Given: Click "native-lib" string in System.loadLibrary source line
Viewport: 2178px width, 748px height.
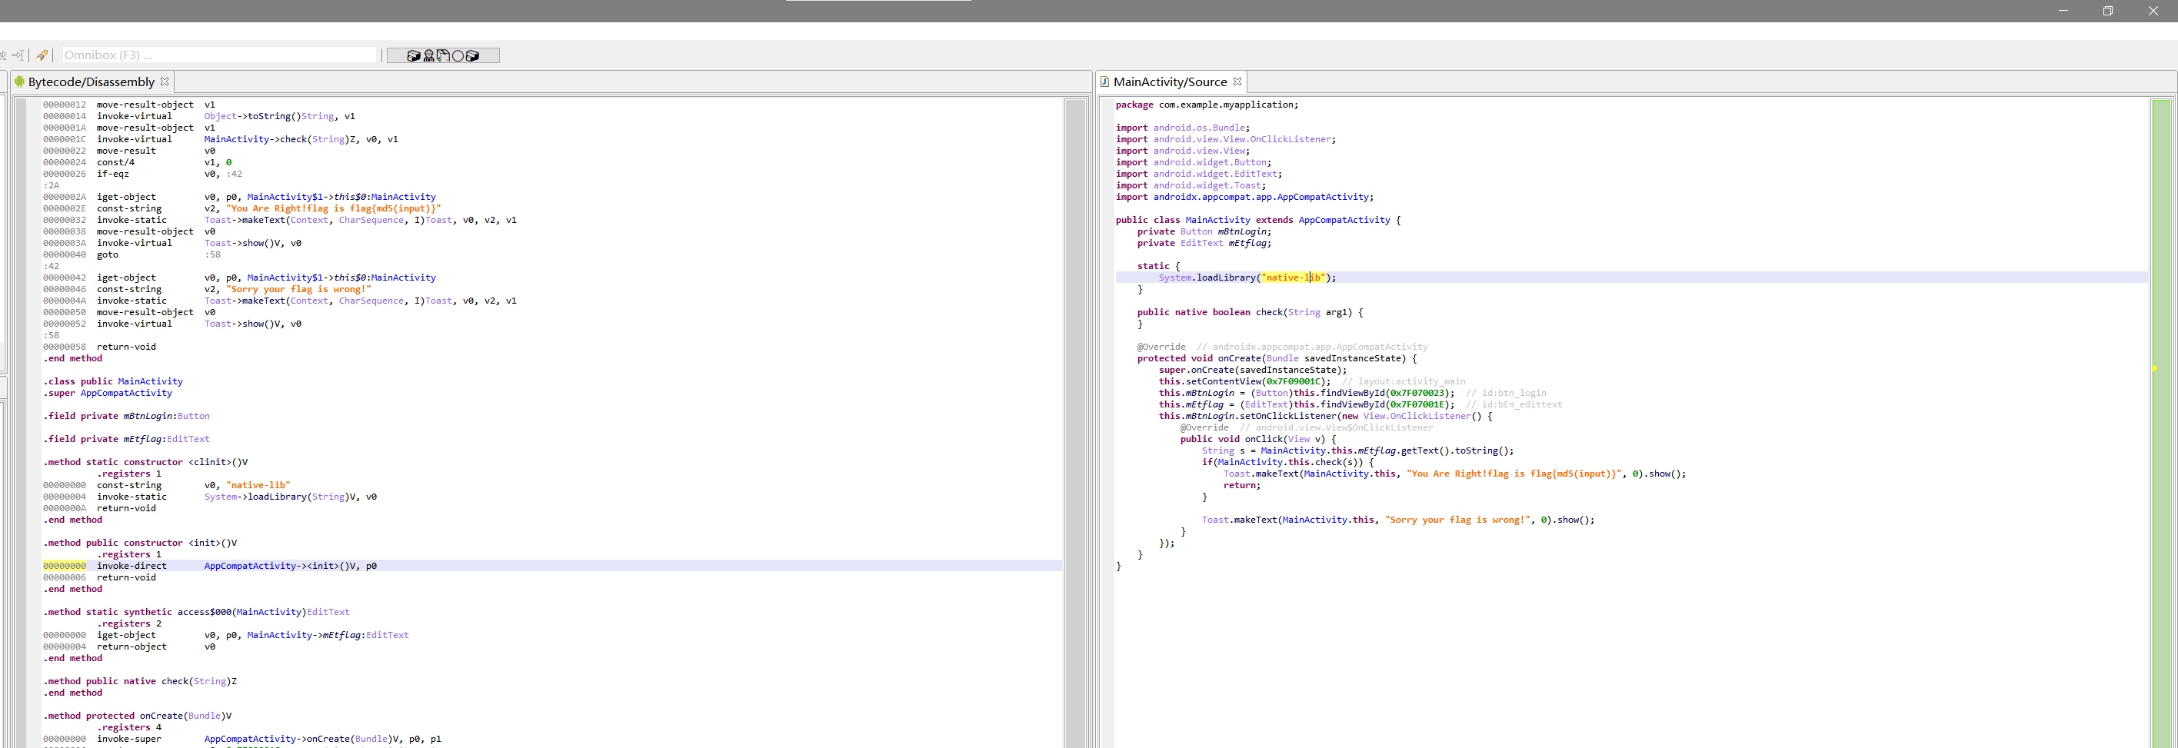Looking at the screenshot, I should coord(1293,278).
